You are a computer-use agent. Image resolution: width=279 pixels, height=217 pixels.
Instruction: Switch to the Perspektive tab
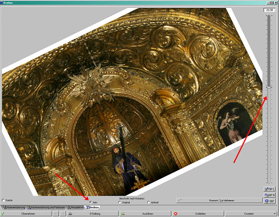click(x=75, y=207)
